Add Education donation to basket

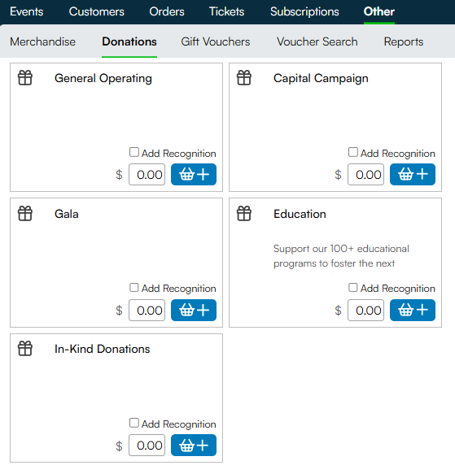413,310
